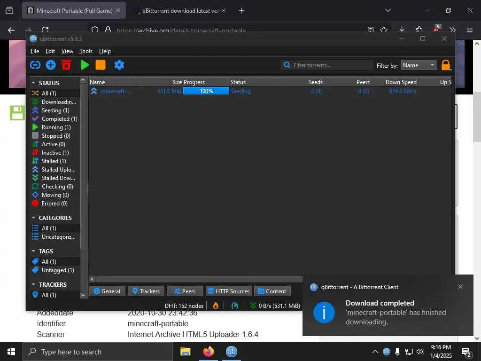Click sidebar scrollbar down arrow
The height and width of the screenshot is (361, 481).
[x=83, y=295]
